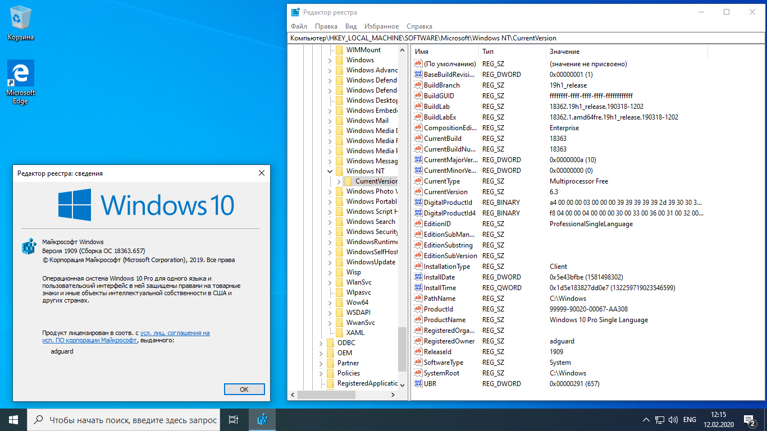Select the (По умолчанию) default value
Image resolution: width=767 pixels, height=431 pixels.
tap(450, 64)
